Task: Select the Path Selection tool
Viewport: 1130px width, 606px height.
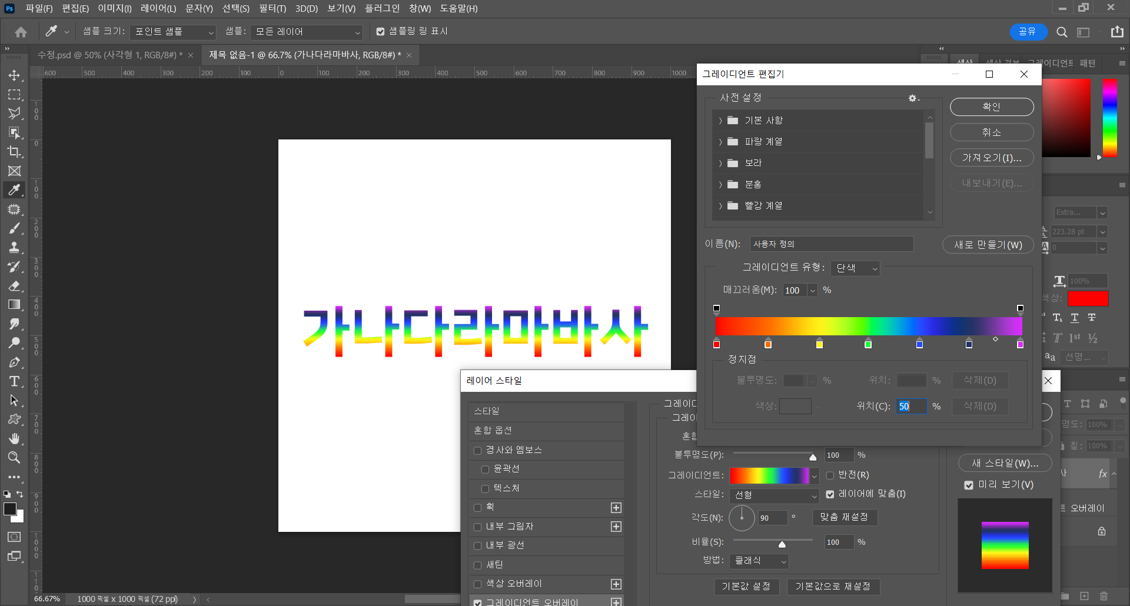Action: click(14, 401)
